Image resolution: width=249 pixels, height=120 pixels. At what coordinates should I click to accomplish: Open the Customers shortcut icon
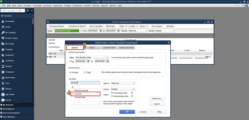(x=3, y=61)
